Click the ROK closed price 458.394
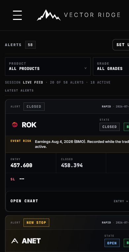129x252 pixels. (x=72, y=165)
